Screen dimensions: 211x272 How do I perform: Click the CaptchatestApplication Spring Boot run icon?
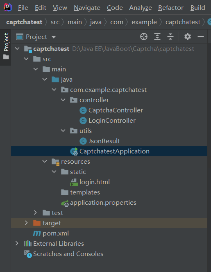tap(74, 151)
